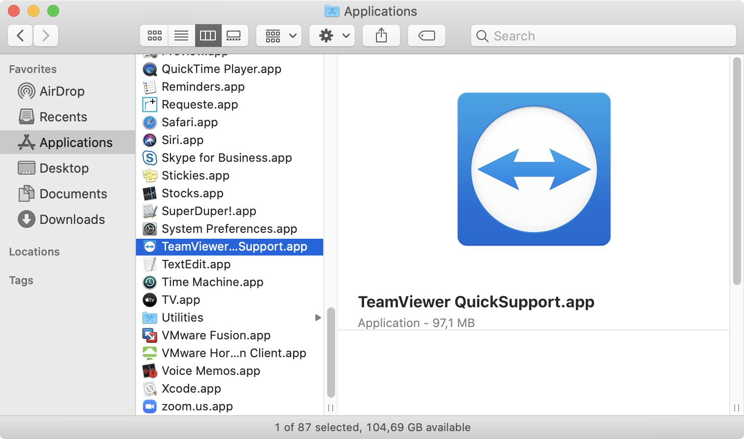This screenshot has width=744, height=439.
Task: Click the Time Machine app icon
Action: click(150, 282)
